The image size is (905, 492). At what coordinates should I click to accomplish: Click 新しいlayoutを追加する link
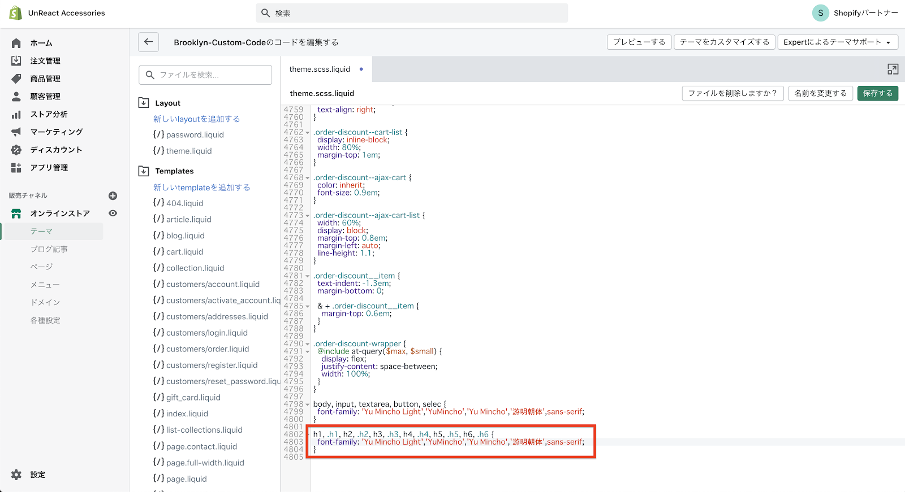tap(196, 119)
